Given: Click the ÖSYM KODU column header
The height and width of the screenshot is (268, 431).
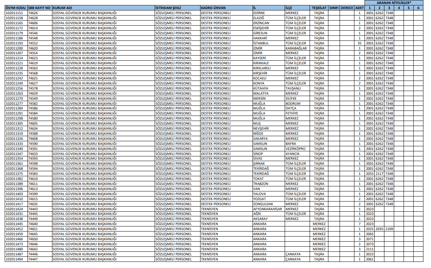Looking at the screenshot, I should tap(16, 8).
